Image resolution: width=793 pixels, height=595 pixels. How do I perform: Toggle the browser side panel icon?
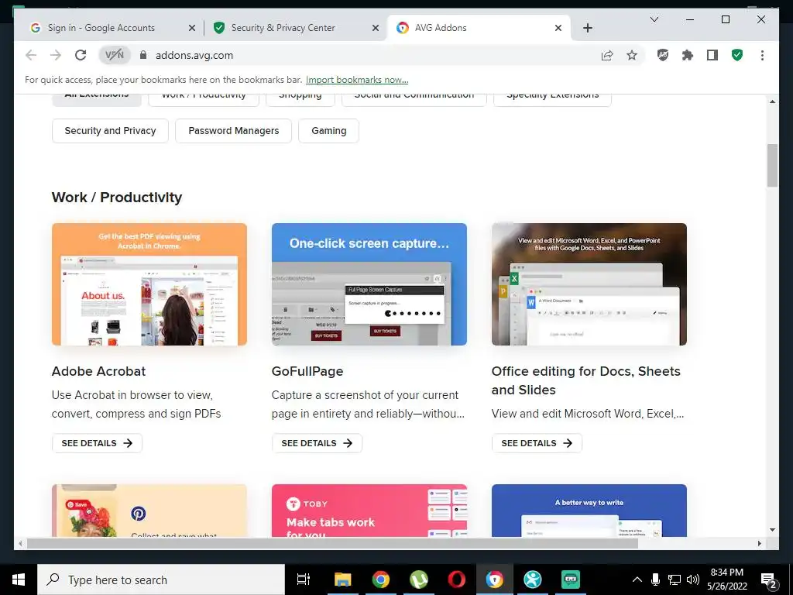(x=712, y=55)
